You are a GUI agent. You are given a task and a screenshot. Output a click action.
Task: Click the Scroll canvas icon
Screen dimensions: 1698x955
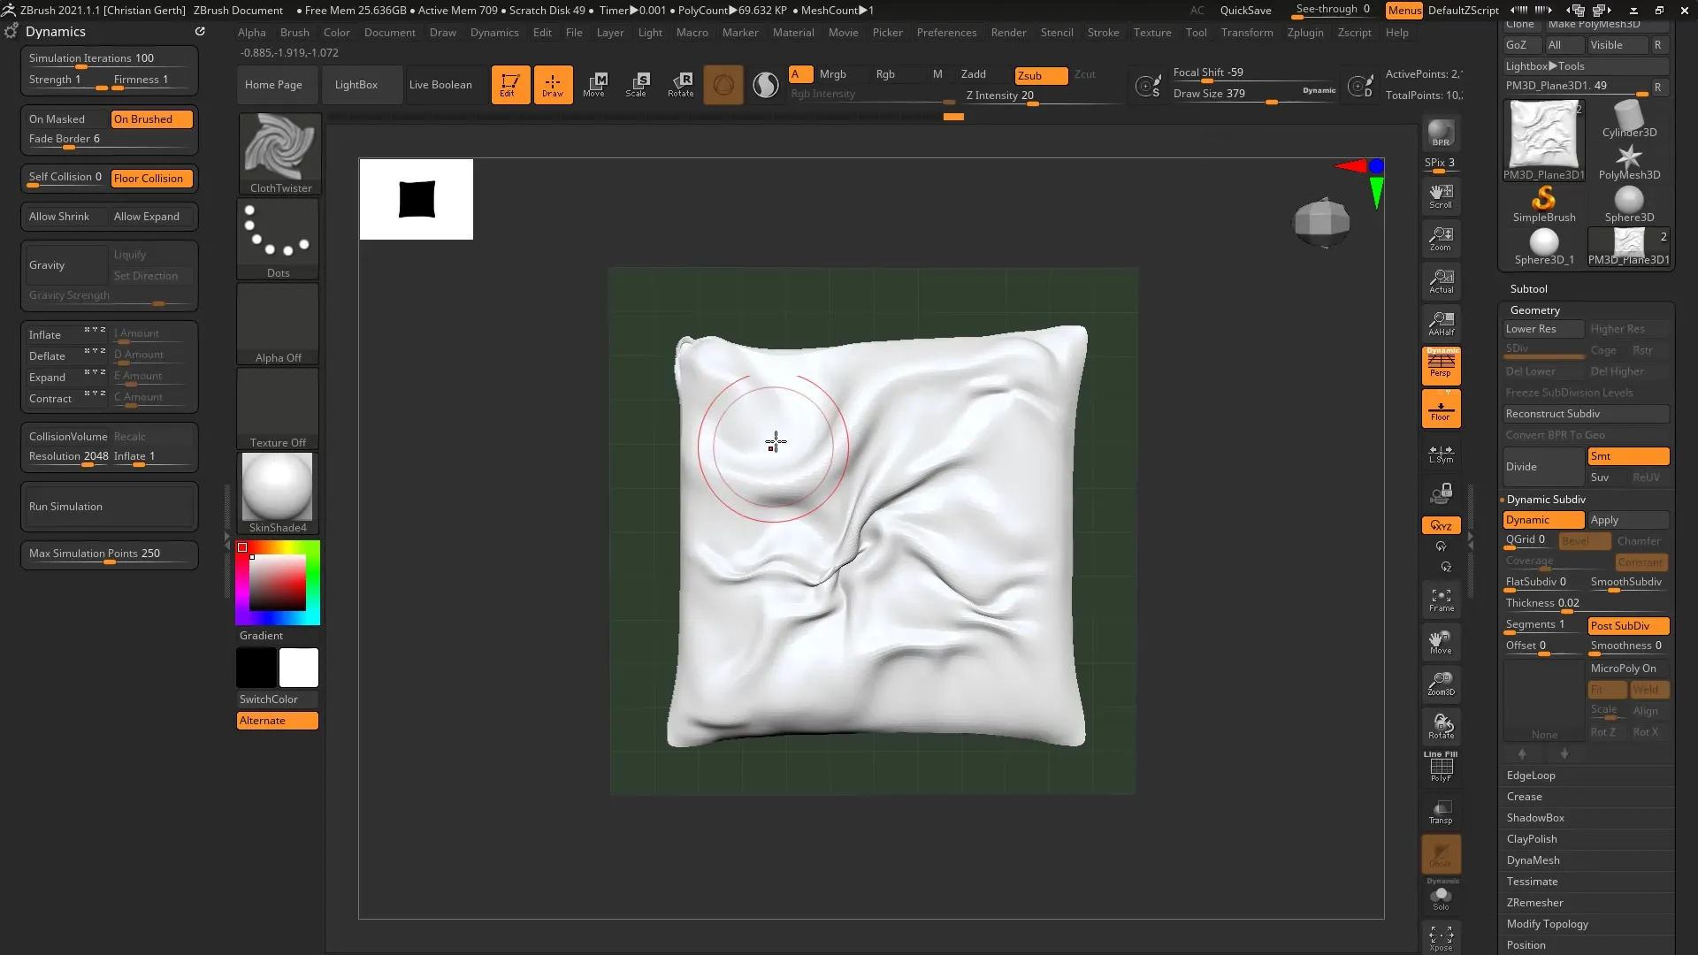click(x=1441, y=196)
